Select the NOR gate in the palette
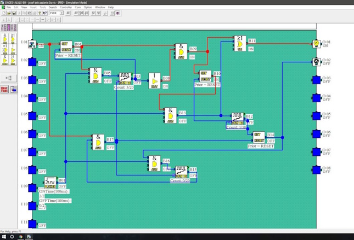This screenshot has height=240, width=354. (x=13, y=60)
